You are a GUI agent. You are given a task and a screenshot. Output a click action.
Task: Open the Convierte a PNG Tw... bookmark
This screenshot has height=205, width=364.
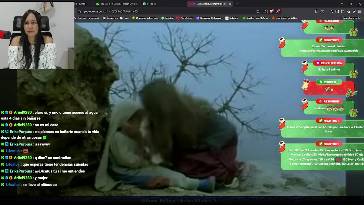tap(116, 18)
